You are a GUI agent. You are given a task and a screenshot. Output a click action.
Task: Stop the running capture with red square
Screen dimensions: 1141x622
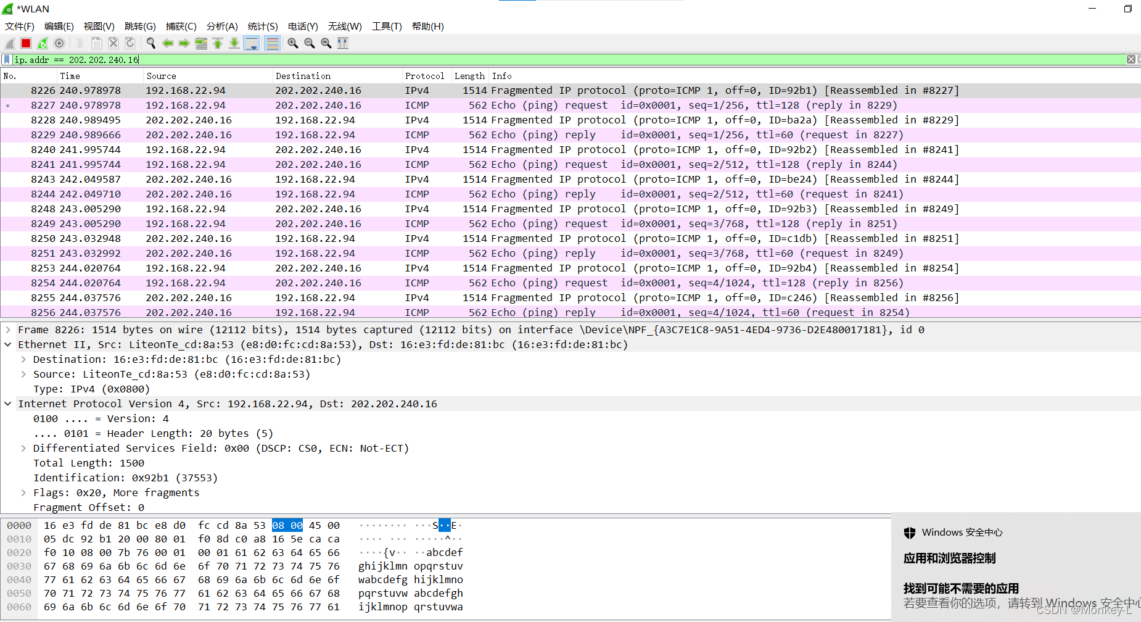pyautogui.click(x=26, y=43)
